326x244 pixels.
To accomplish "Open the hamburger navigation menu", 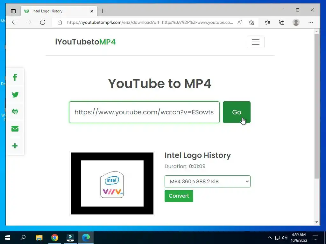I will click(x=256, y=42).
